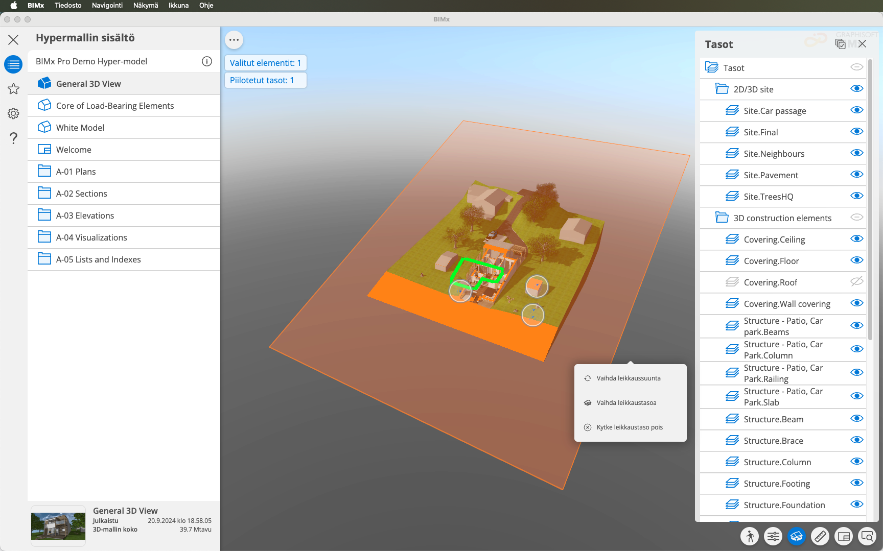The height and width of the screenshot is (551, 883).
Task: Toggle visibility of root Tasot folder
Action: click(857, 67)
